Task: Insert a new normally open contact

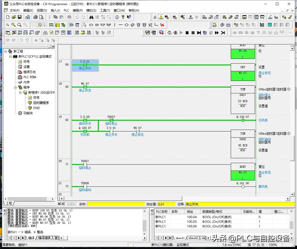Action: (x=91, y=25)
